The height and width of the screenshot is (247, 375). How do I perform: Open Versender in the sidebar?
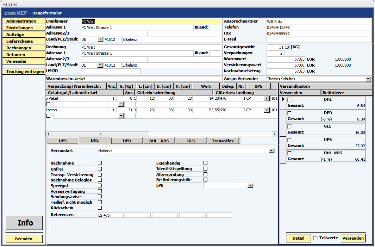coord(24,61)
